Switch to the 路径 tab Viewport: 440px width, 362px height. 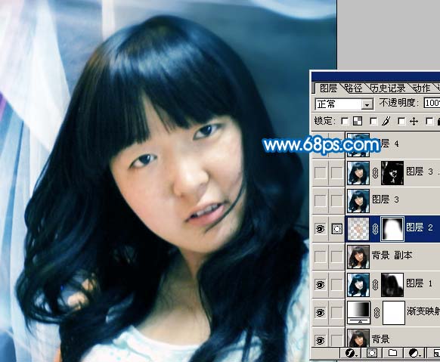tap(353, 88)
